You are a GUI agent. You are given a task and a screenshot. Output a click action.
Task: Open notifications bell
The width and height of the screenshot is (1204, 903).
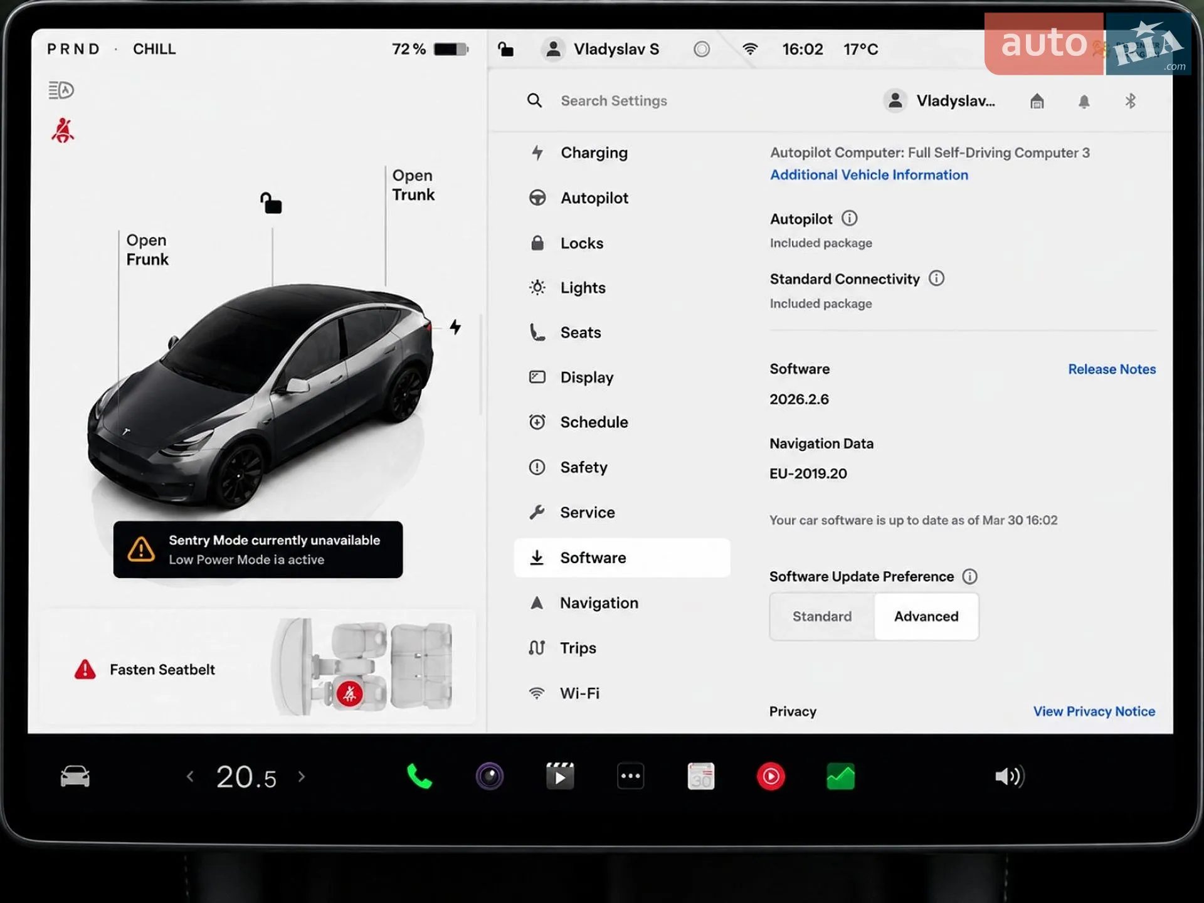tap(1084, 101)
